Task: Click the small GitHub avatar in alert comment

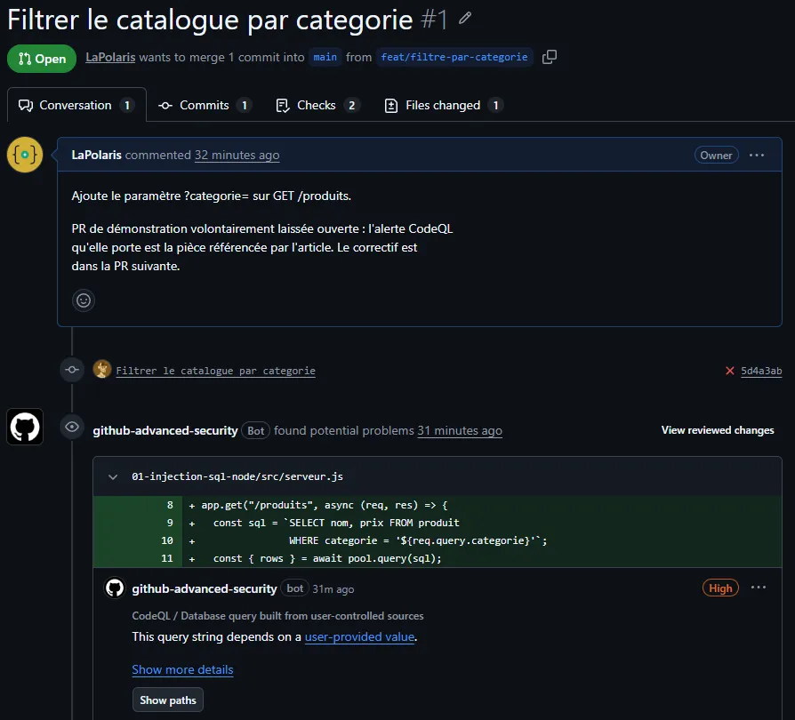Action: coord(115,588)
